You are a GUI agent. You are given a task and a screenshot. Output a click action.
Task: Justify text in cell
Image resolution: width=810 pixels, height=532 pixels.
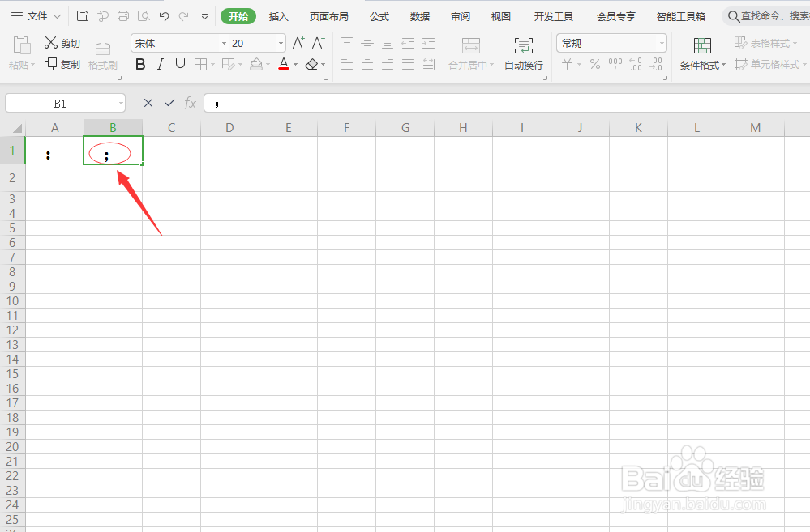point(408,65)
